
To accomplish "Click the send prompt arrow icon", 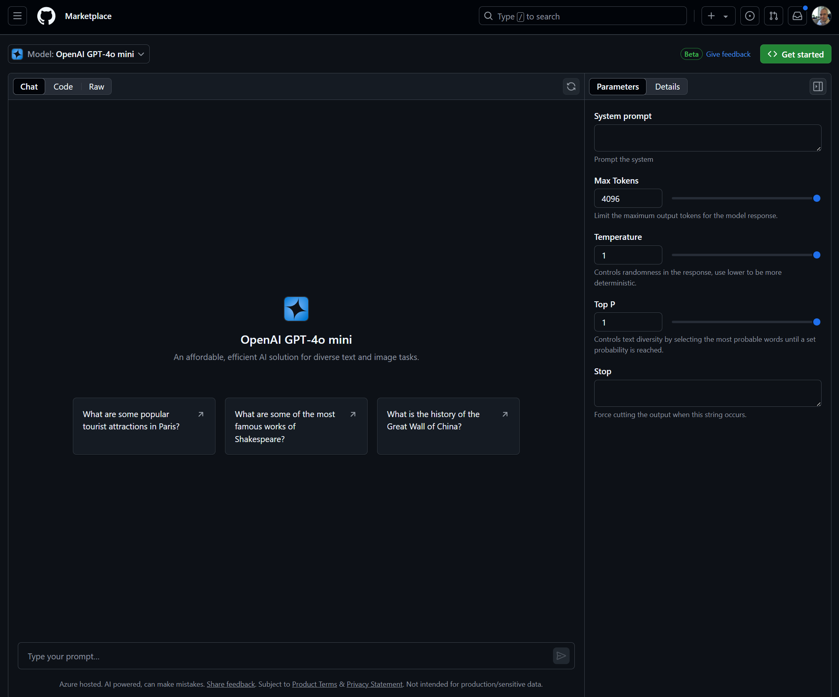I will point(561,655).
